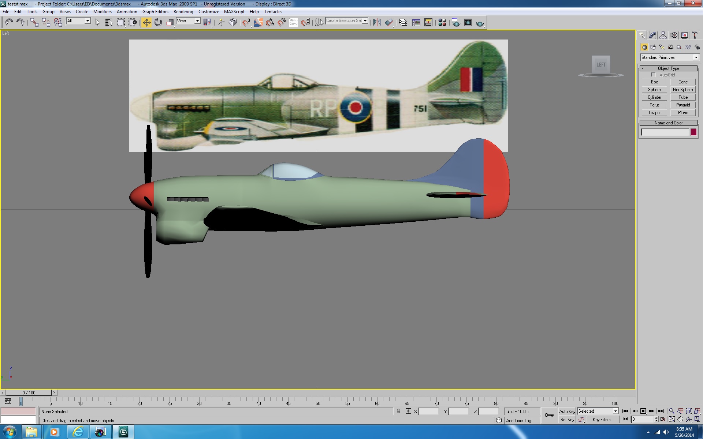Screen dimensions: 703x439
Task: Open the Standard Primitives dropdown
Action: point(670,57)
